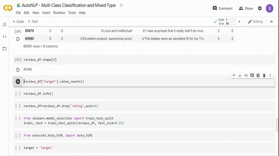Screen dimensions: 279x156
Task: Delete the cell with trash icon
Action: coord(264,75)
